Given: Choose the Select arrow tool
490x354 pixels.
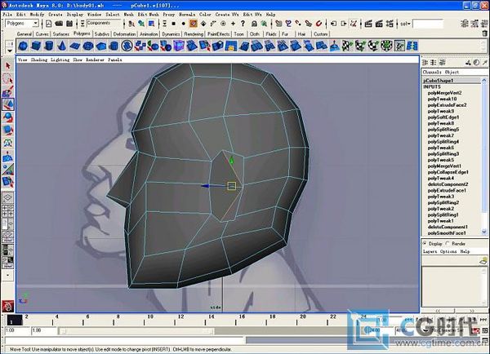Looking at the screenshot, I should click(8, 66).
